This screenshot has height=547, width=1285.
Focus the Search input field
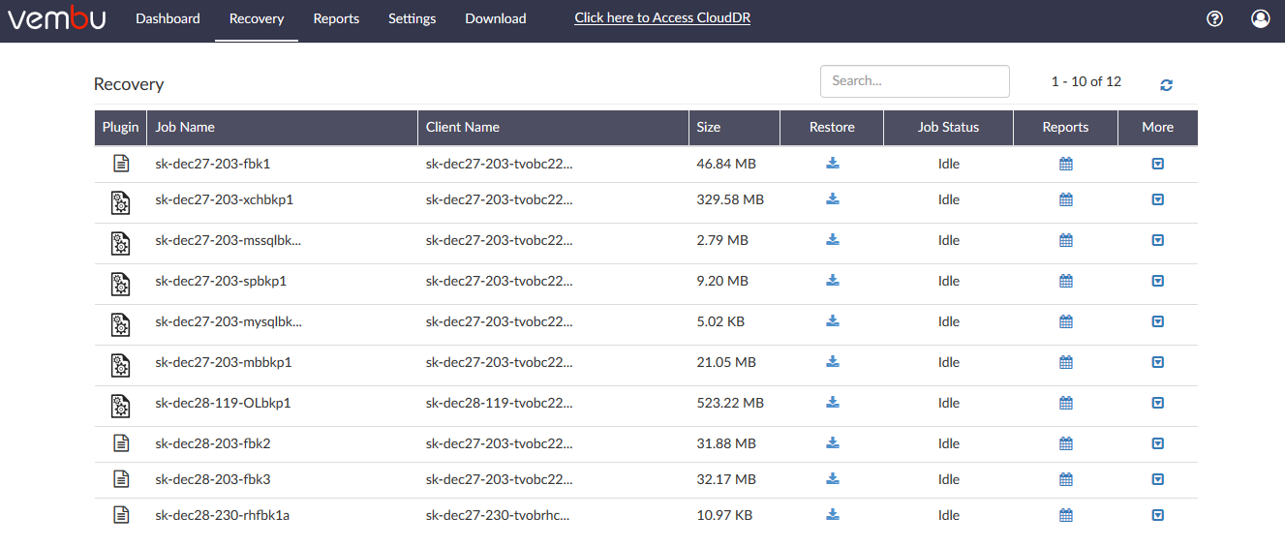tap(915, 81)
